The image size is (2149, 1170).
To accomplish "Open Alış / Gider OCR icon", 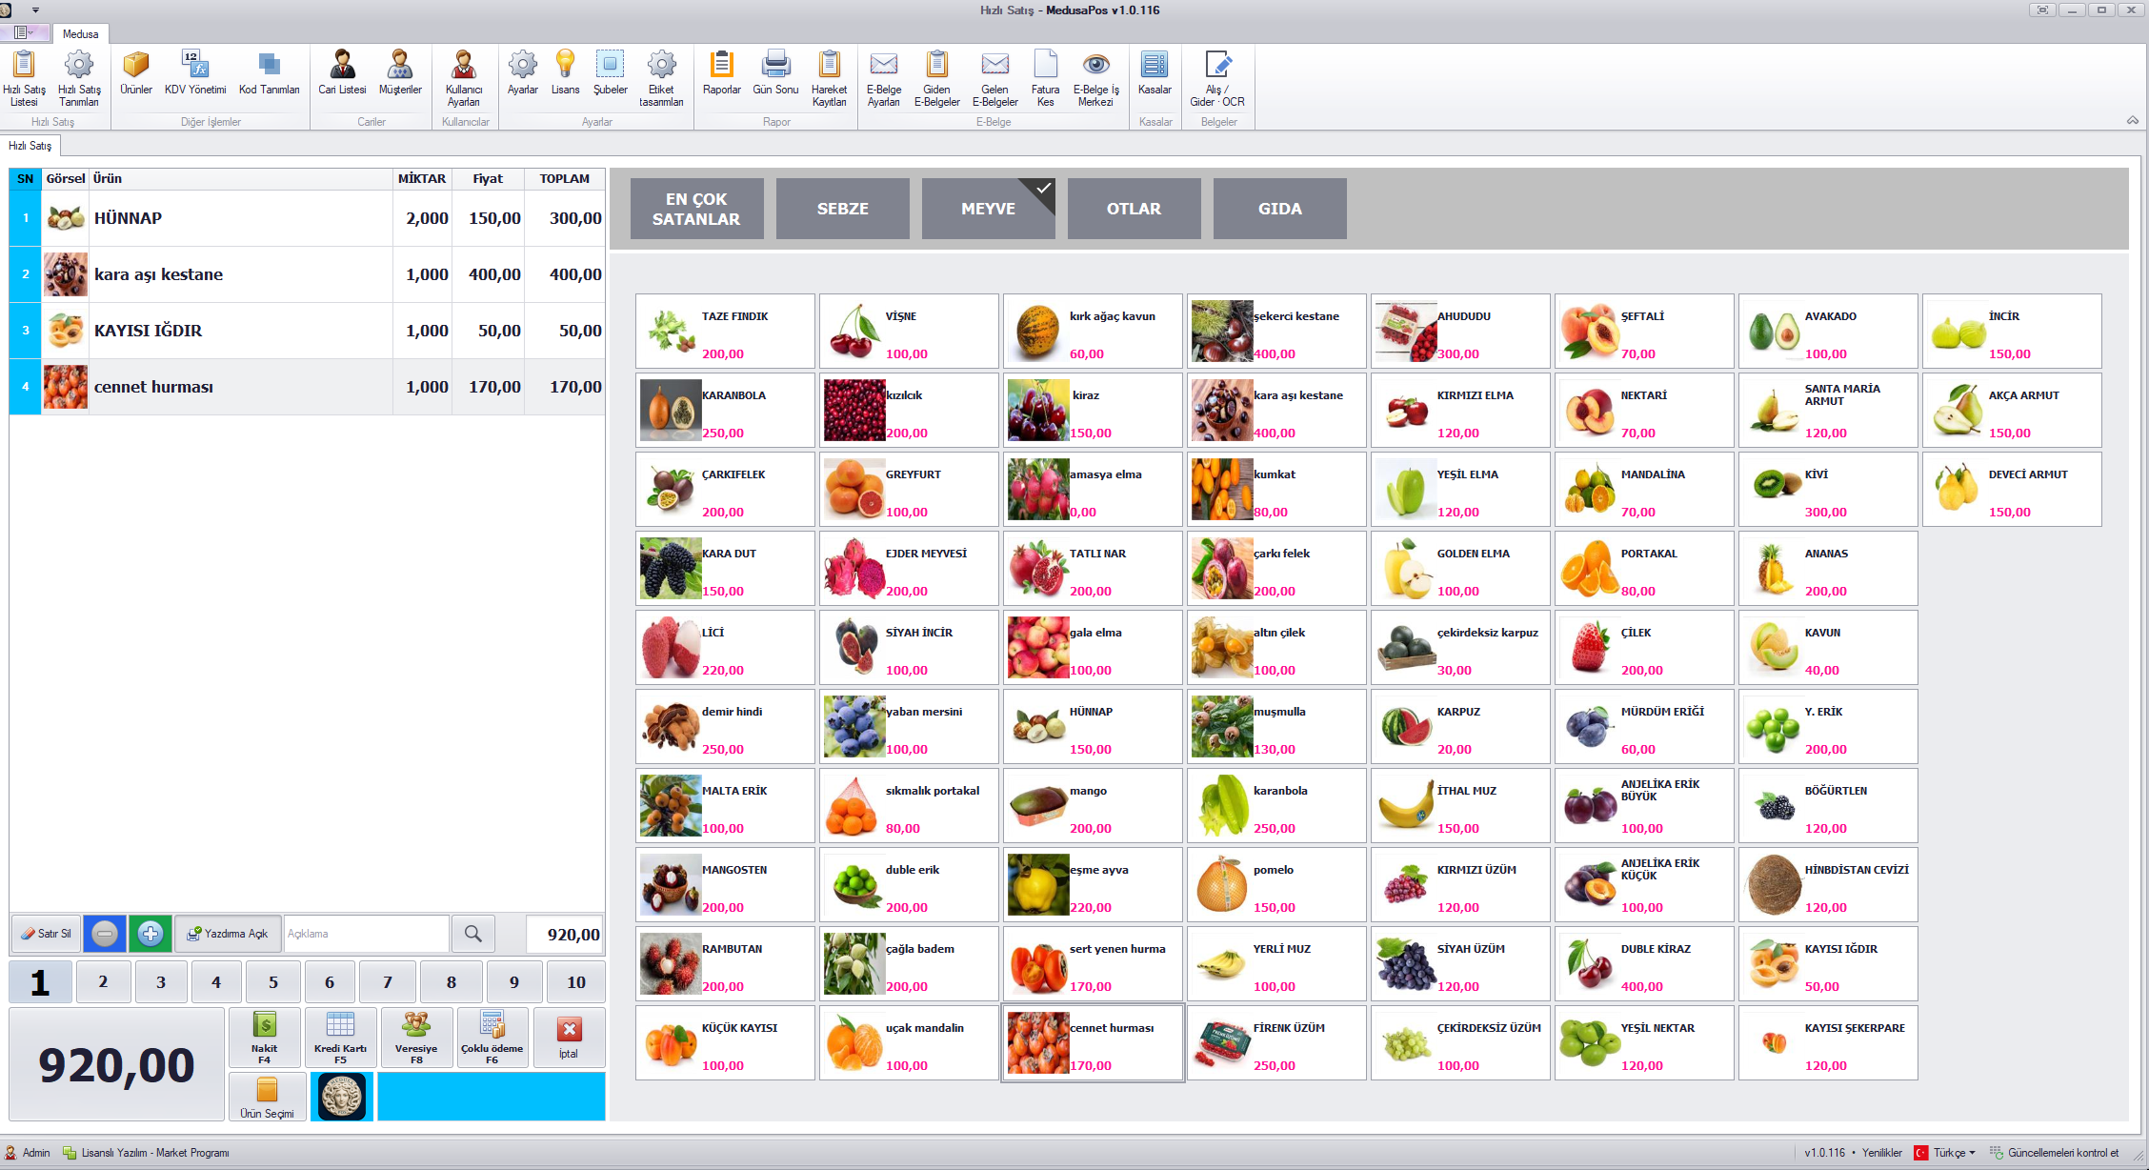I will (1217, 78).
